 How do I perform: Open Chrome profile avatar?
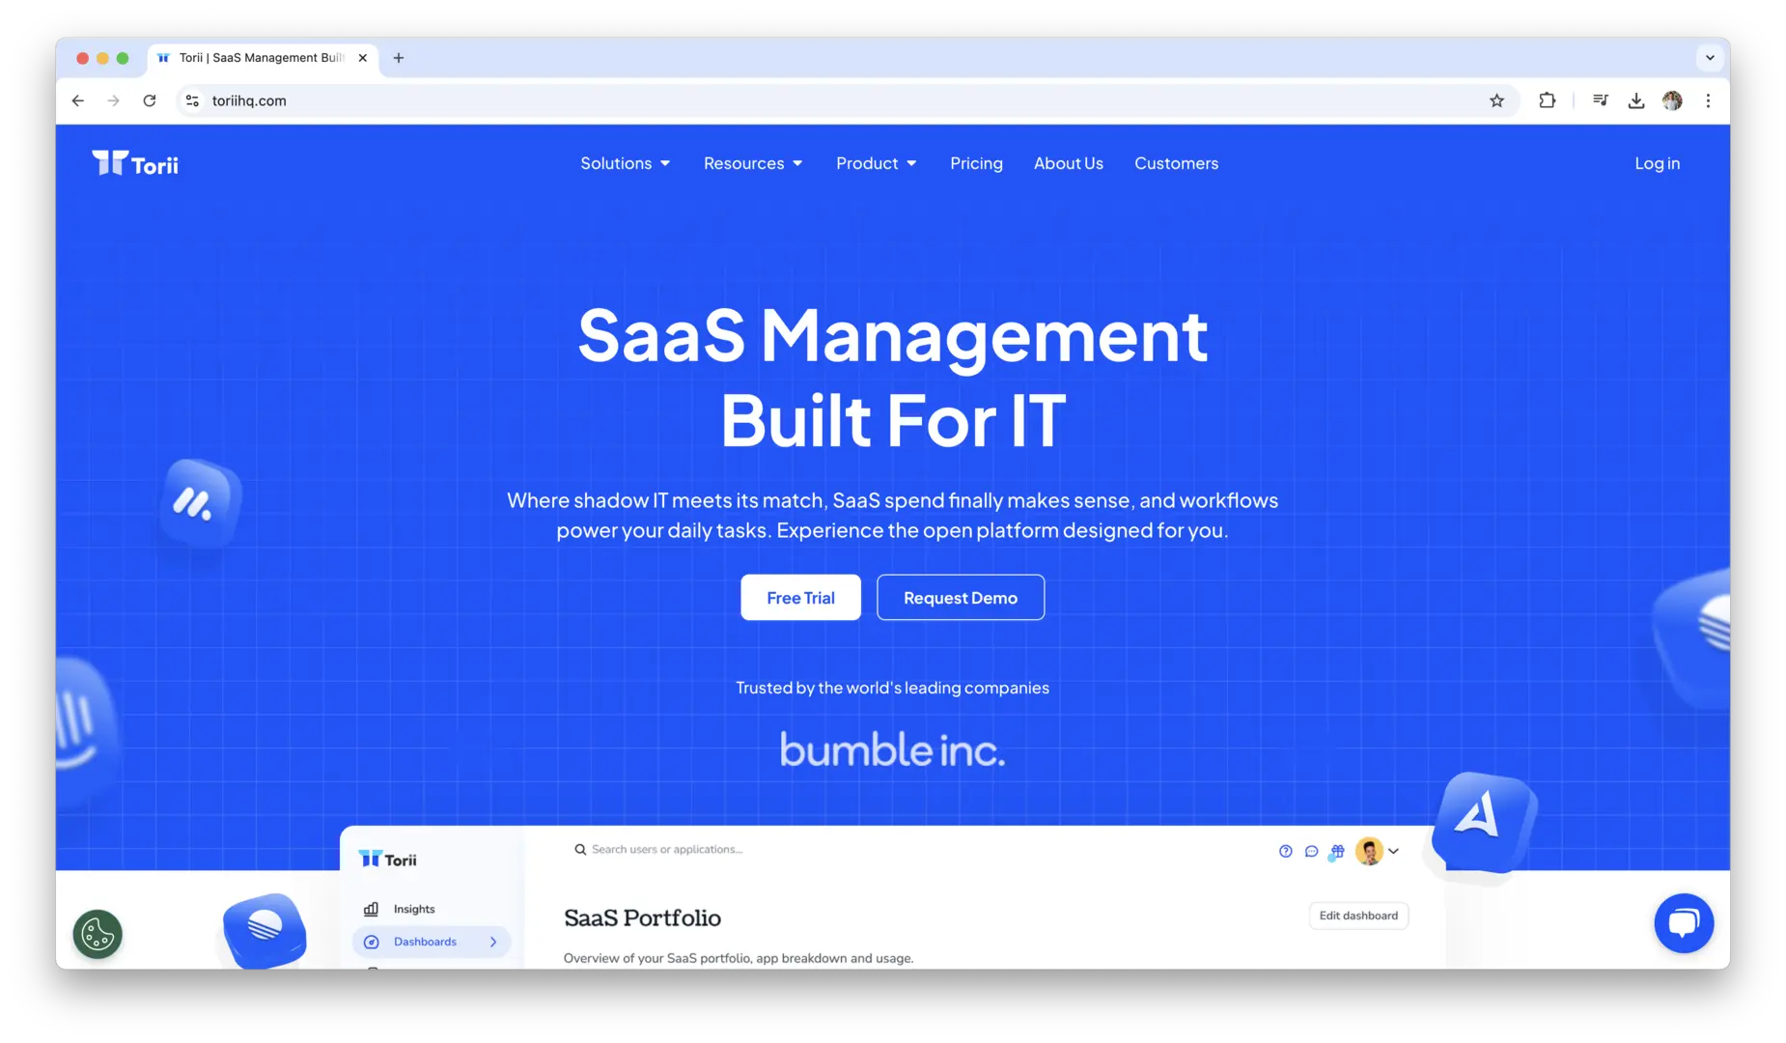pos(1672,100)
